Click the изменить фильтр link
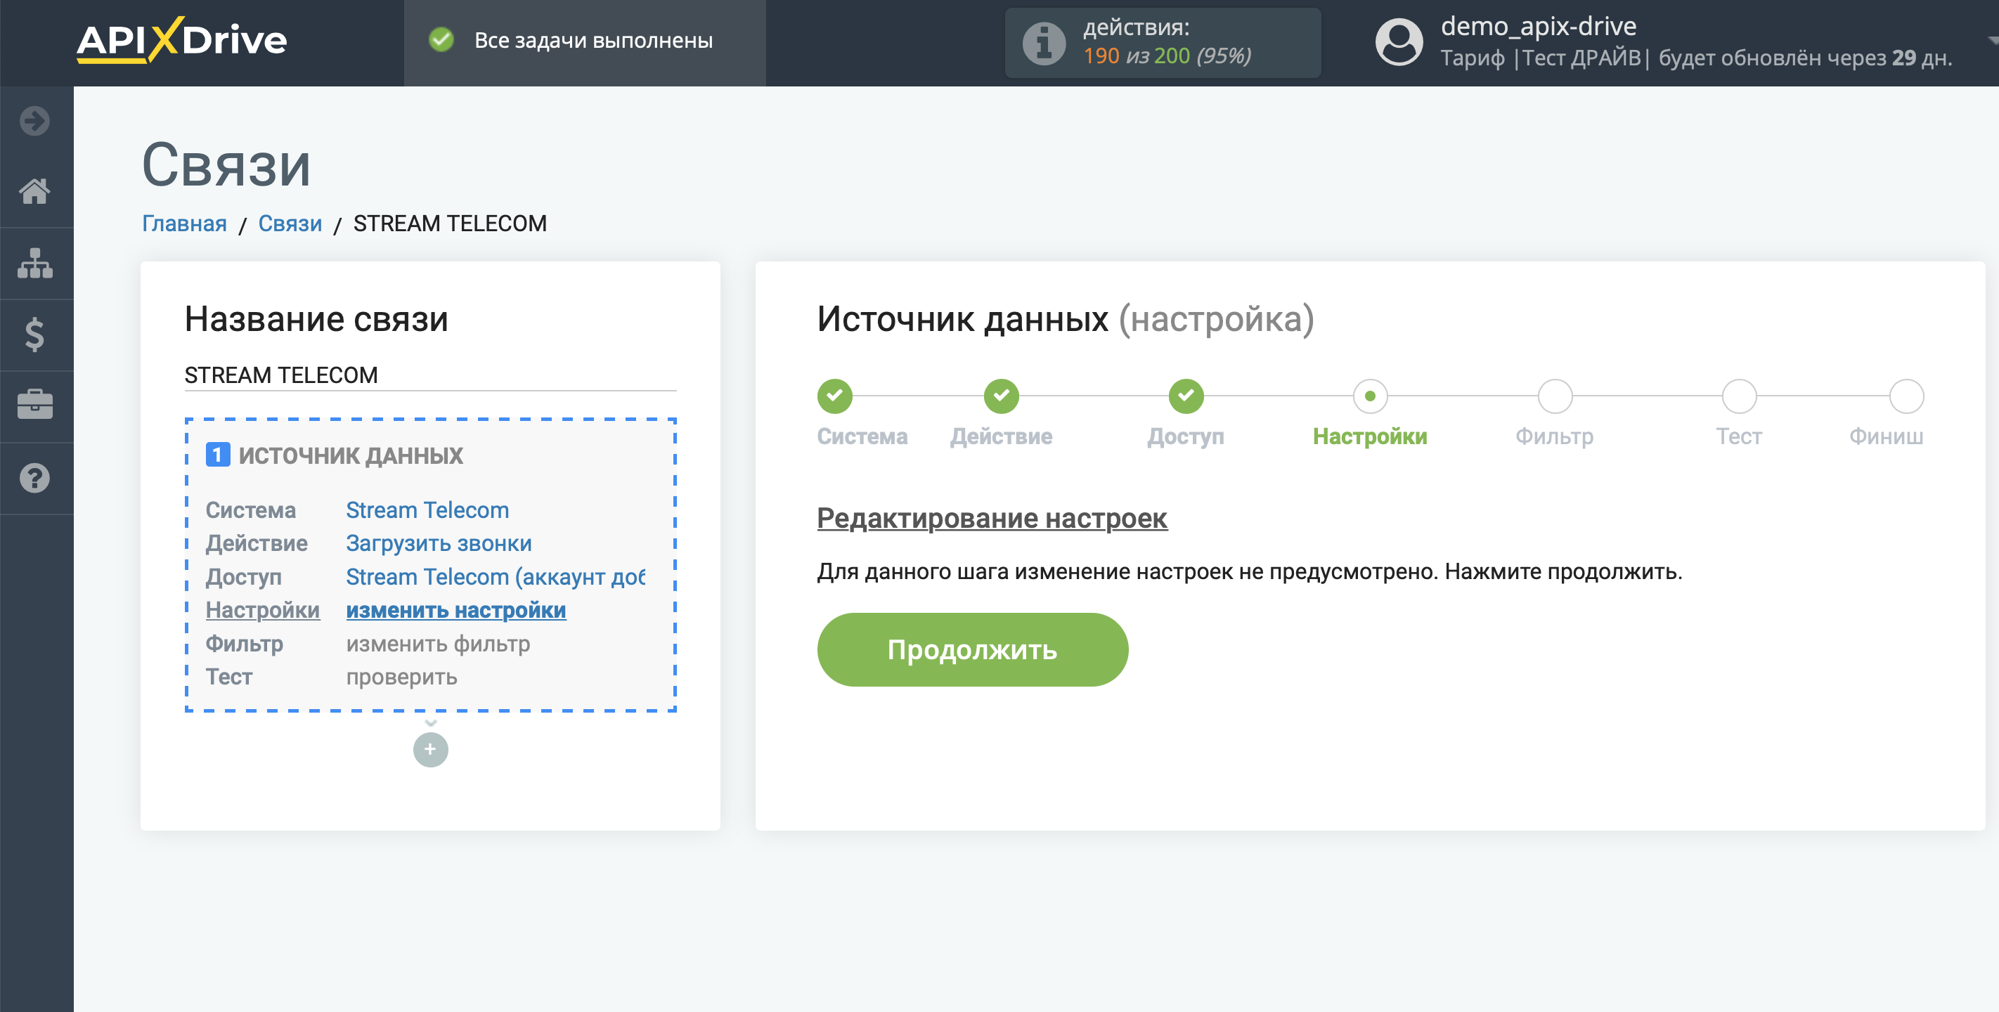Screen dimensions: 1999x1012 (x=438, y=643)
